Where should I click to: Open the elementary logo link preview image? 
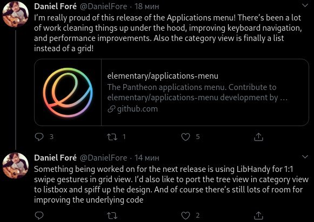68,92
